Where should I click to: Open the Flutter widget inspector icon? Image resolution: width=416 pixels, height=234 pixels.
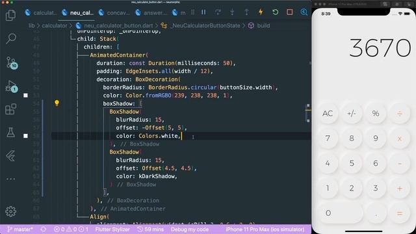[304, 12]
